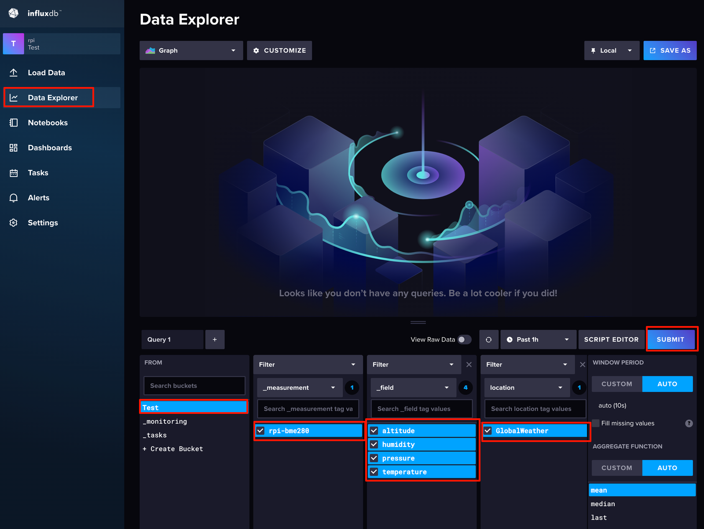Click the Search buckets field
The width and height of the screenshot is (704, 529).
tap(194, 386)
